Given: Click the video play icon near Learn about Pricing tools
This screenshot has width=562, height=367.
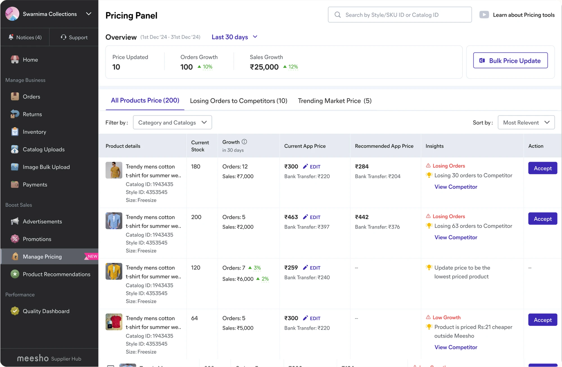Looking at the screenshot, I should [x=484, y=15].
